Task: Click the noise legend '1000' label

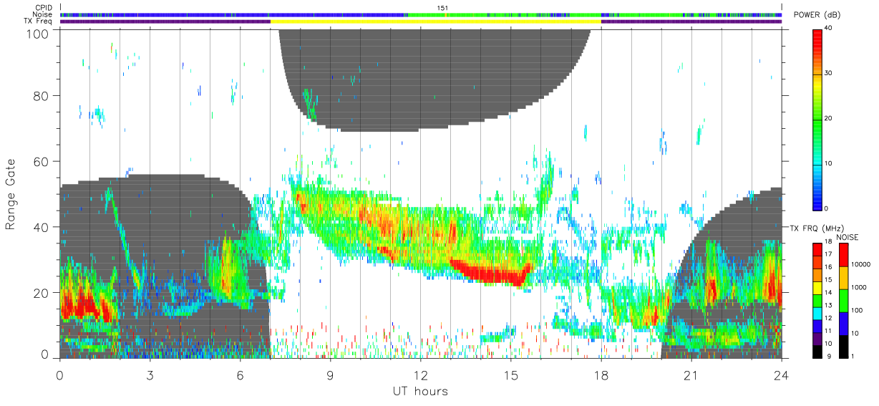Action: (x=858, y=287)
